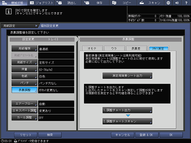Click the OFF curl adjustment value
The image size is (191, 143).
click(x=56, y=118)
